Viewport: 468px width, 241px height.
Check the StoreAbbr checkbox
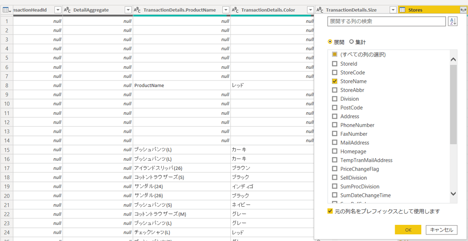pos(335,90)
